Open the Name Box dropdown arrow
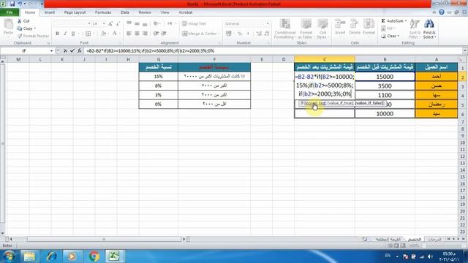This screenshot has height=263, width=468. [51, 51]
